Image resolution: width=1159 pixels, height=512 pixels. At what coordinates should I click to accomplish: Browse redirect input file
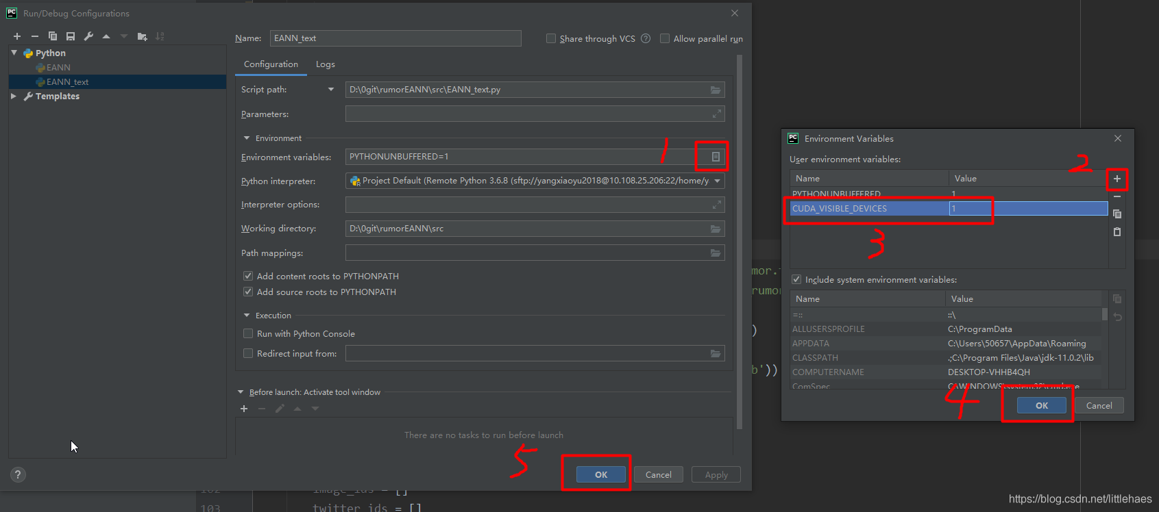click(716, 353)
